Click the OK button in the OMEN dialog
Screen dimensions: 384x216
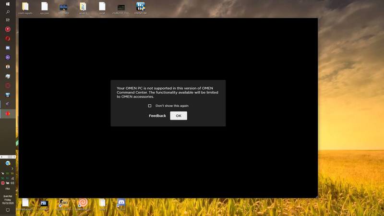click(179, 116)
